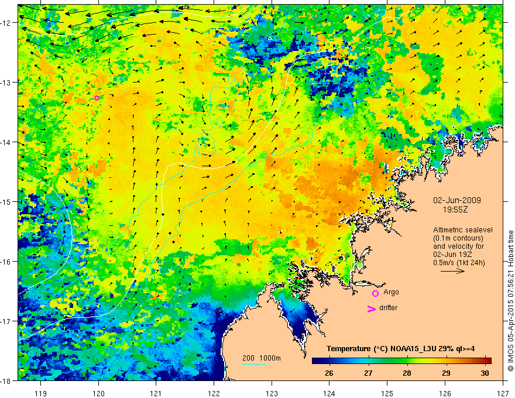The width and height of the screenshot is (515, 398).
Task: Click the 'Argo' legend label
Action: (x=391, y=292)
